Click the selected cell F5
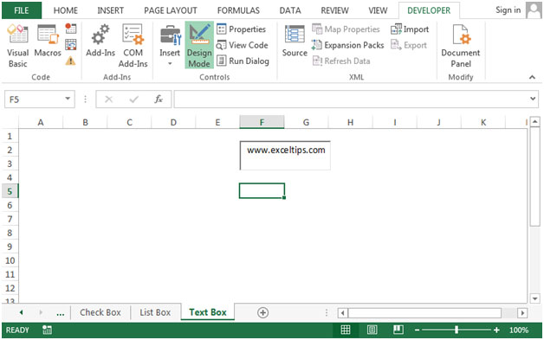Viewport: 544px width, 340px height. coord(262,191)
